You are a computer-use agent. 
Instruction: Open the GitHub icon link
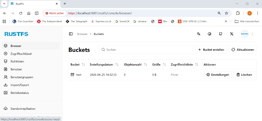(220, 34)
